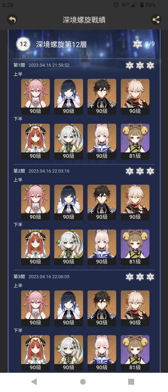Screen dimensions: 168x392
Task: Select red-haired horned character in Chamber 1 second half
Action: [36, 141]
